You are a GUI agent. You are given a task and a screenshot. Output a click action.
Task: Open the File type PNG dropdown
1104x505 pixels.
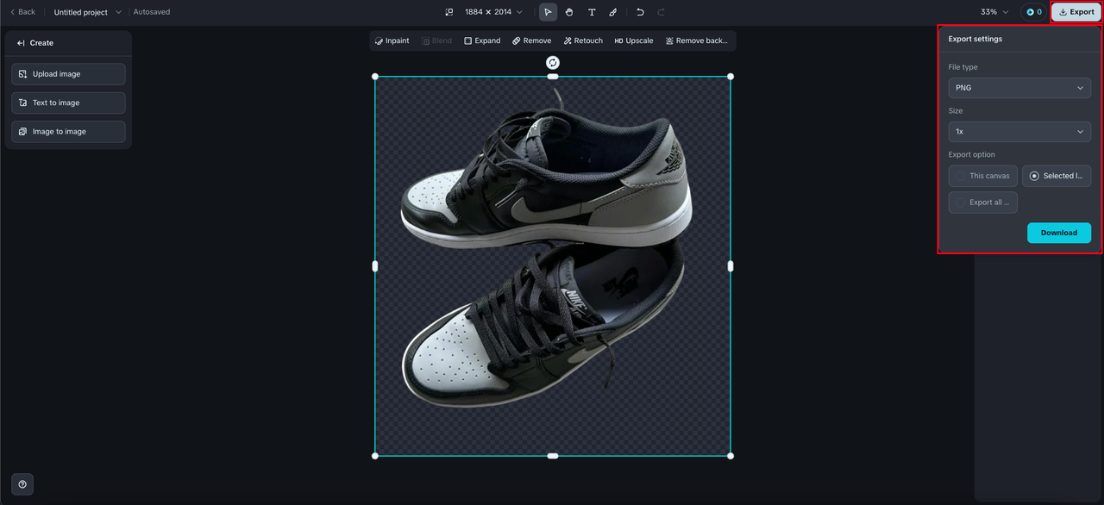tap(1019, 88)
